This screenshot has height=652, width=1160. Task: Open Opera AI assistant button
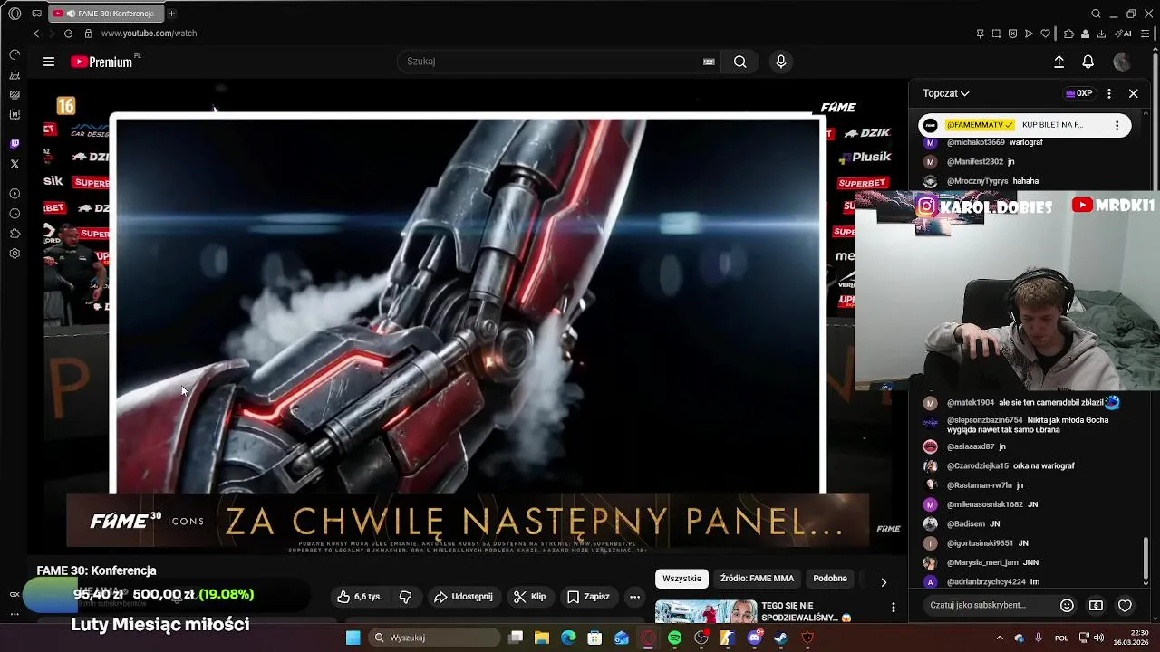coord(1124,34)
